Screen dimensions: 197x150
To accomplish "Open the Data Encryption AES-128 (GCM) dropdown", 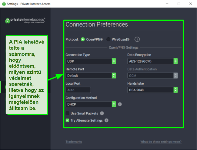I will click(x=152, y=61).
